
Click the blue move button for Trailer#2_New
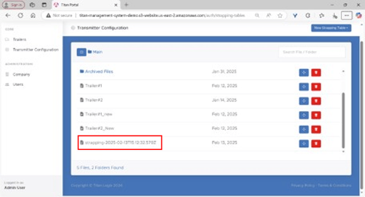click(304, 129)
